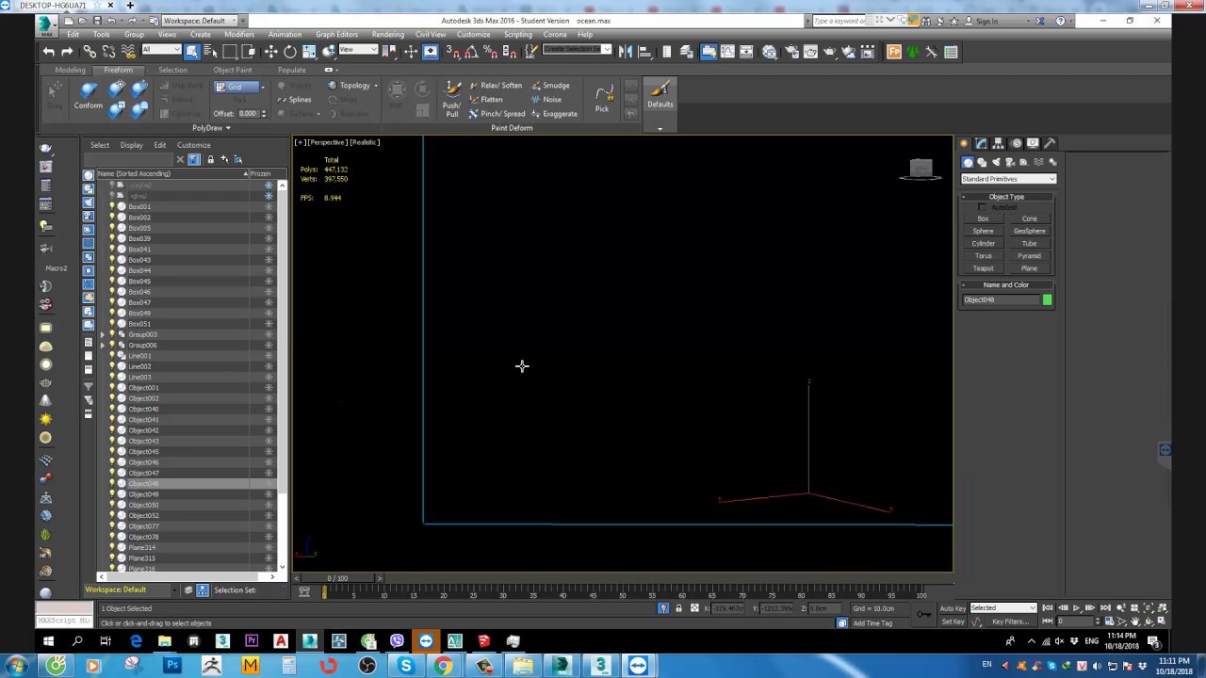Toggle the Auto Key button

point(953,608)
